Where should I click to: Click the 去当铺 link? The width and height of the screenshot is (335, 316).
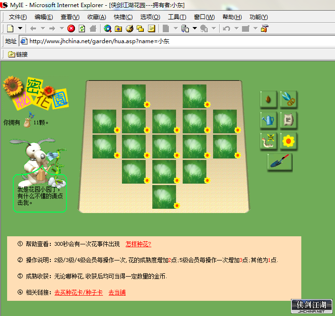click(117, 292)
